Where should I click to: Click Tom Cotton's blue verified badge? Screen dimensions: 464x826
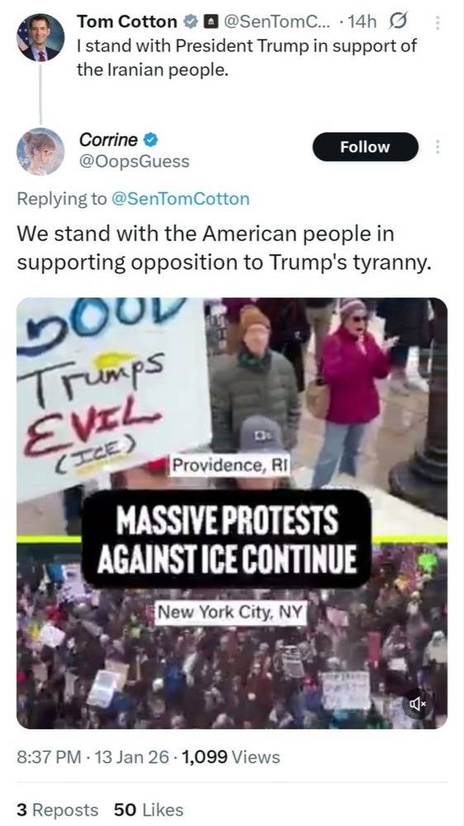[189, 22]
